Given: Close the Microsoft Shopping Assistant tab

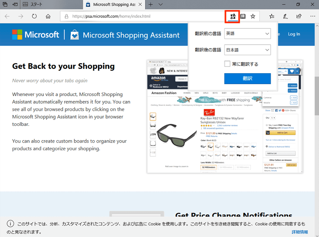Looking at the screenshot, I should click(x=140, y=5).
